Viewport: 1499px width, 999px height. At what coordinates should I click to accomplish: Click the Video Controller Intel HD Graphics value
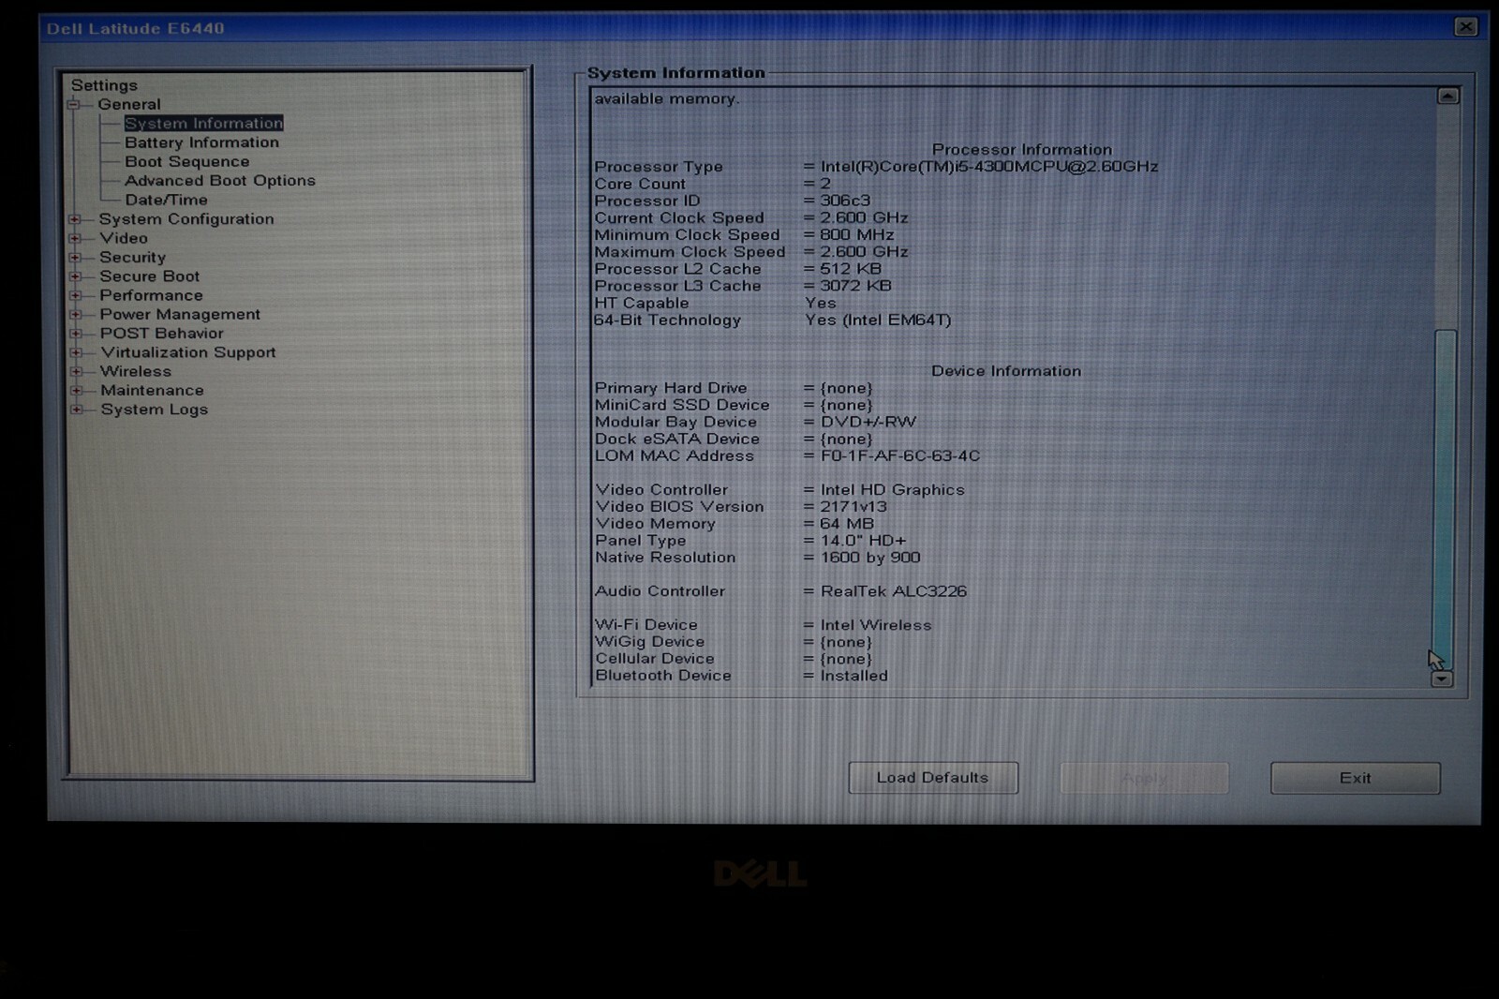pos(892,490)
